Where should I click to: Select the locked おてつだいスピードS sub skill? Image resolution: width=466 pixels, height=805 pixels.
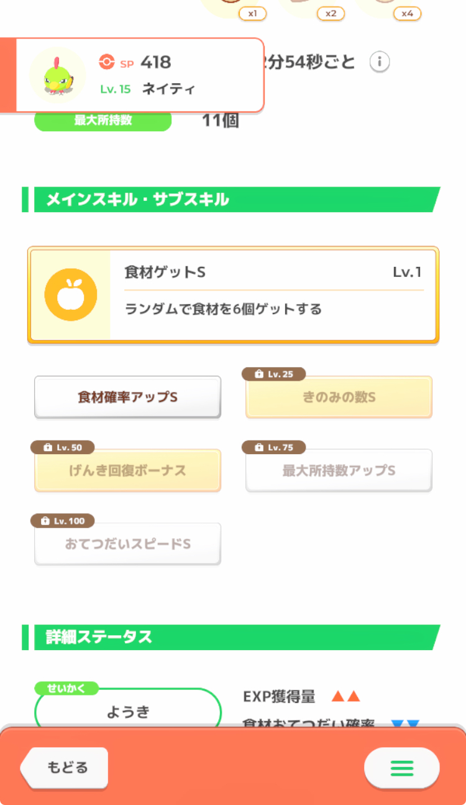pos(127,544)
